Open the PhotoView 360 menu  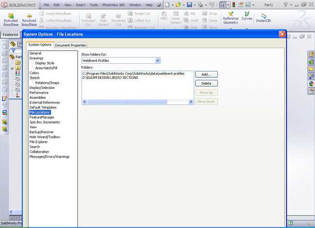tap(113, 5)
